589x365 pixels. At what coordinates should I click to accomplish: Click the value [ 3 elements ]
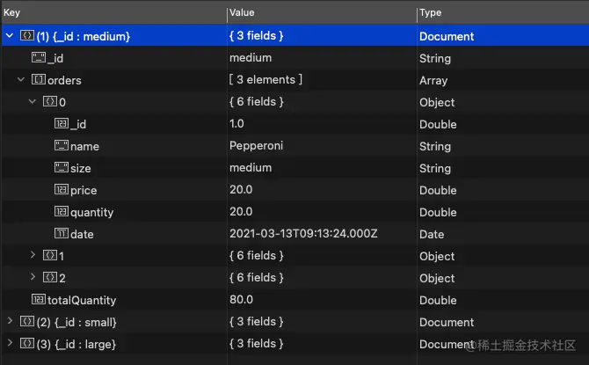coord(265,80)
